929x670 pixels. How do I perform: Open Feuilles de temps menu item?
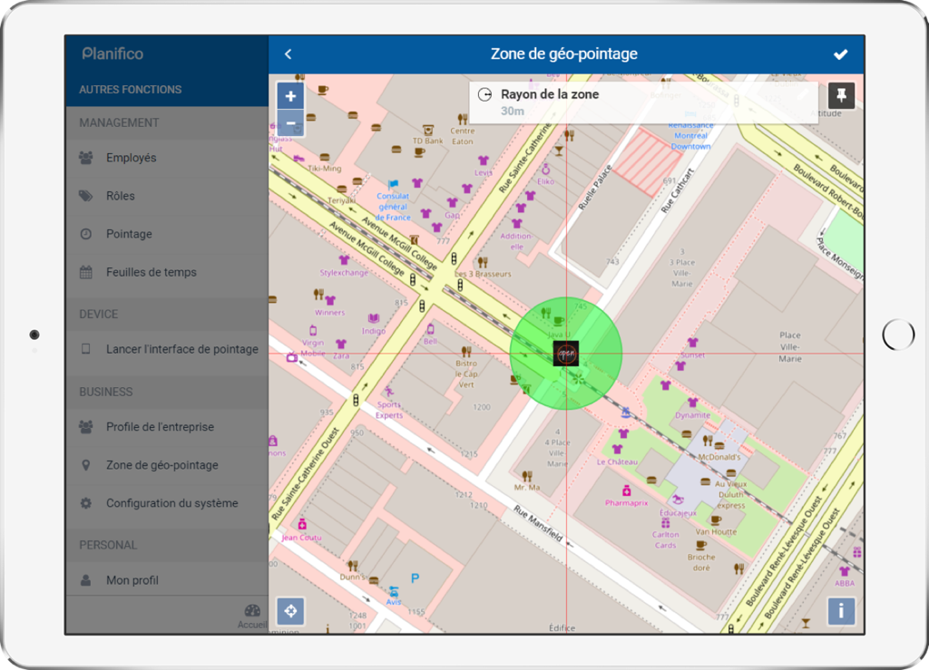pos(167,272)
